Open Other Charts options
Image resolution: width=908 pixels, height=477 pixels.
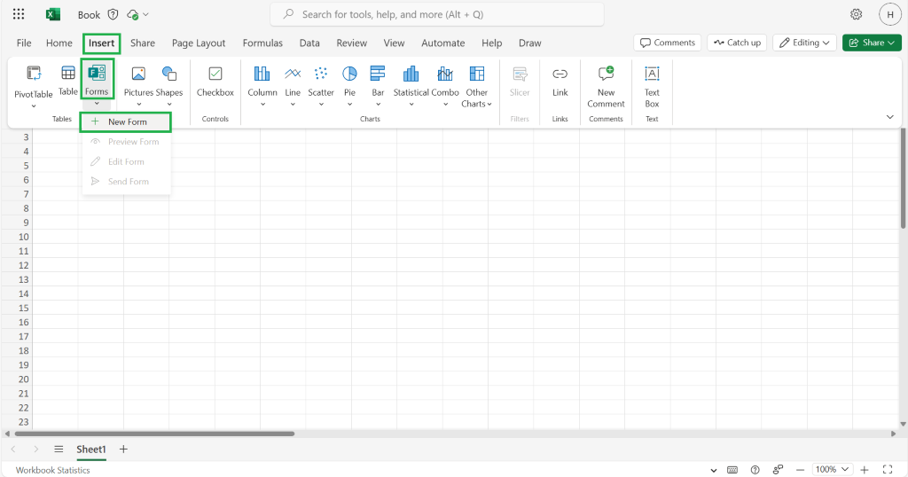coord(476,86)
